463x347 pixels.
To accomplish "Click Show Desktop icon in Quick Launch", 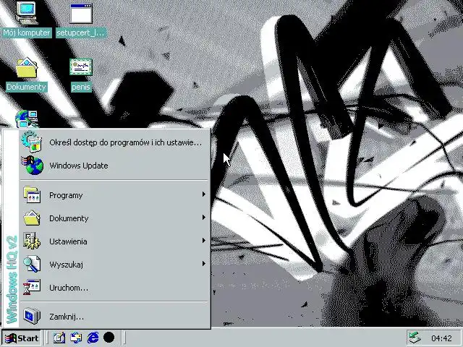I will 59,338.
